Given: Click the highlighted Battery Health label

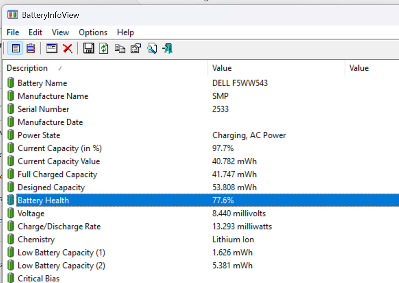Looking at the screenshot, I should pos(43,200).
